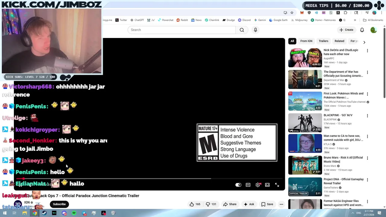Dislike the video showing 131 dislikes

[211, 204]
